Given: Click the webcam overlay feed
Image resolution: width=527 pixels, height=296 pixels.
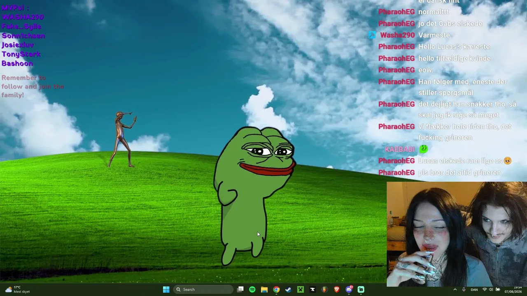Looking at the screenshot, I should point(457,234).
